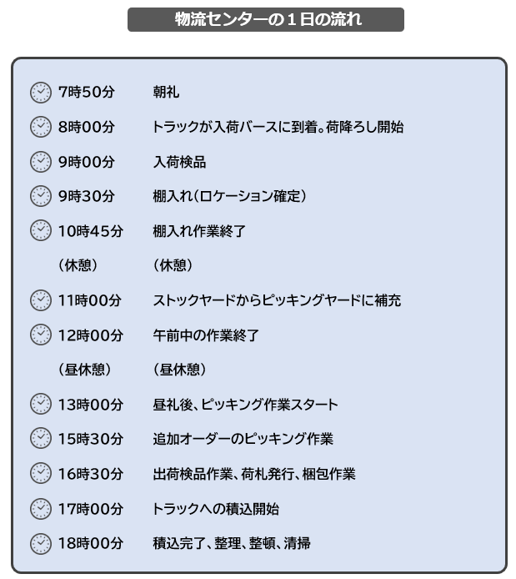The image size is (516, 579).
Task: Select the 棚入れ作業終了 text
Action: click(199, 231)
